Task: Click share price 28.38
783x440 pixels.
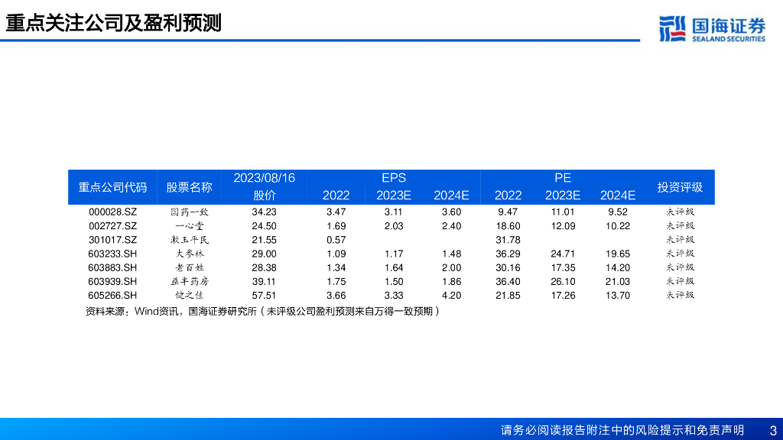Action: (264, 268)
